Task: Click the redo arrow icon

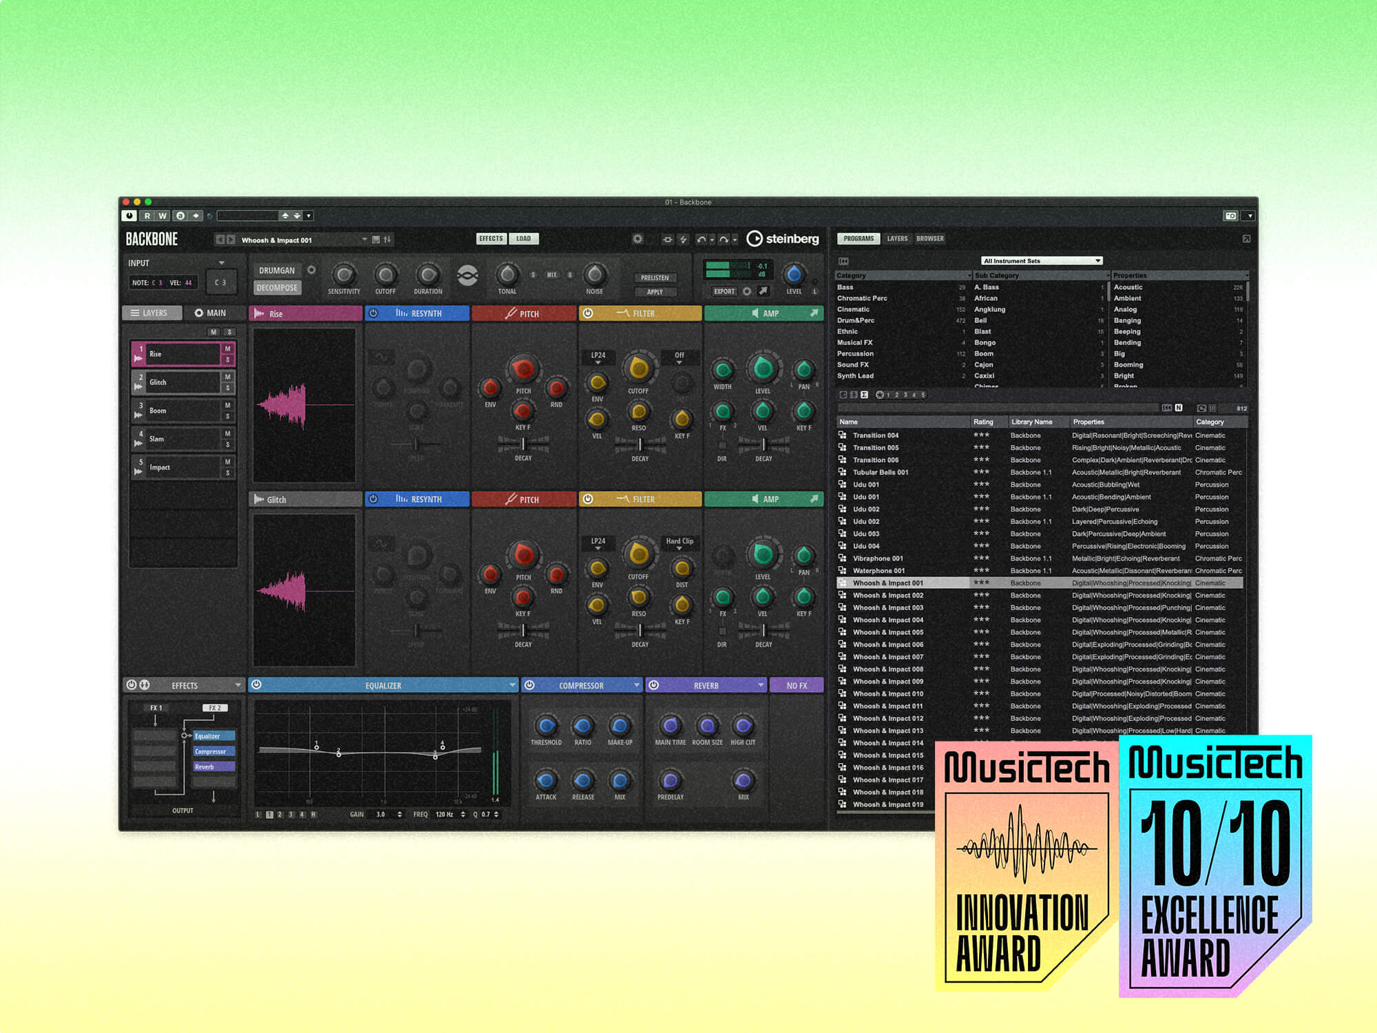Action: coord(724,240)
